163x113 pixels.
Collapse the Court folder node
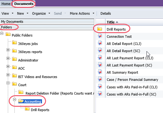pos(8,83)
